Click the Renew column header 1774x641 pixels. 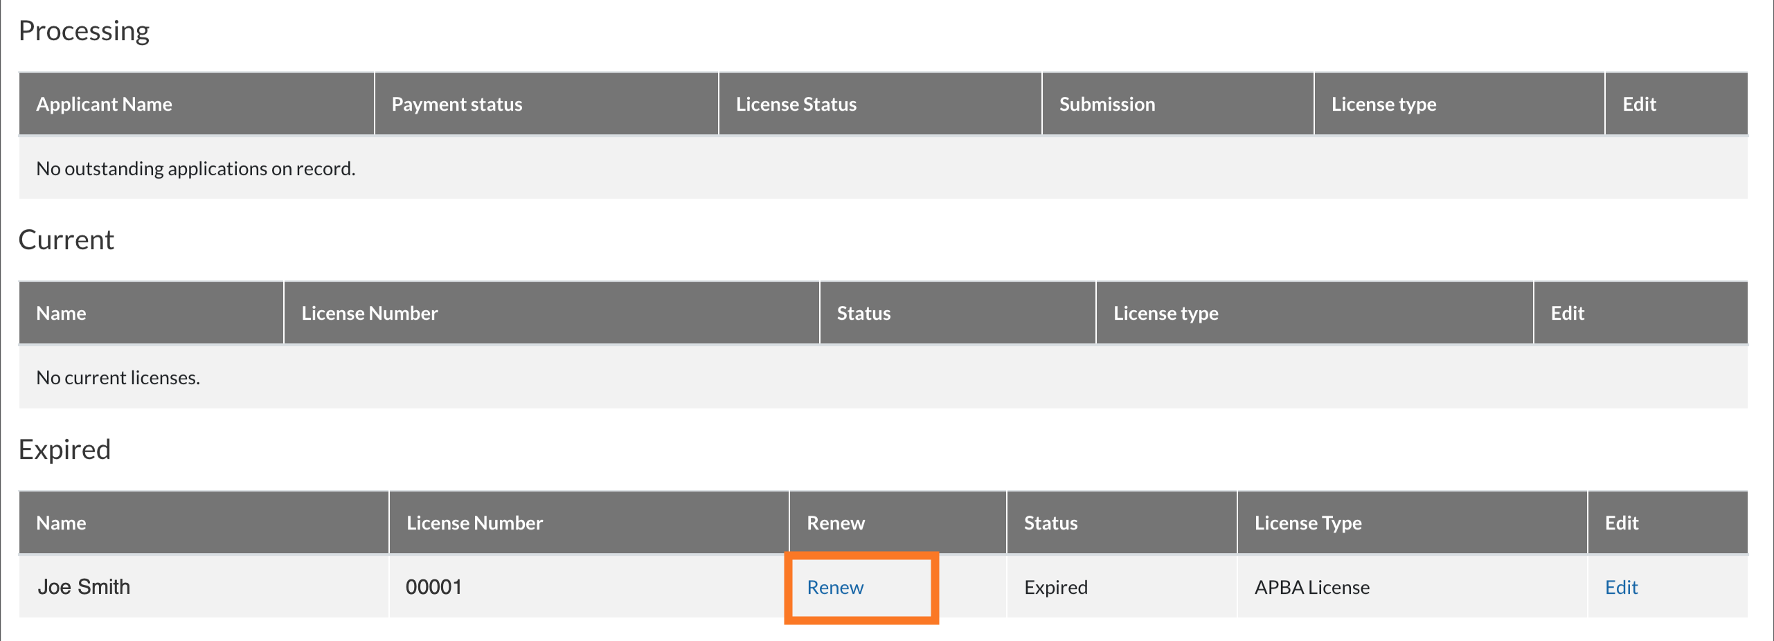click(835, 523)
